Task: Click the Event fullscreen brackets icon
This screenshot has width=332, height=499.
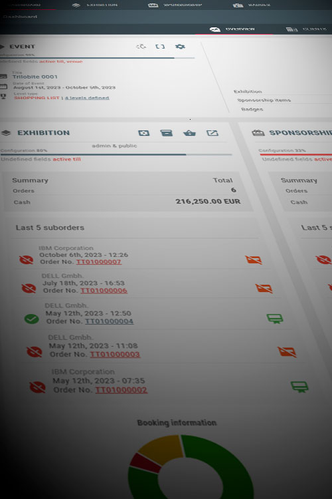Action: point(160,47)
